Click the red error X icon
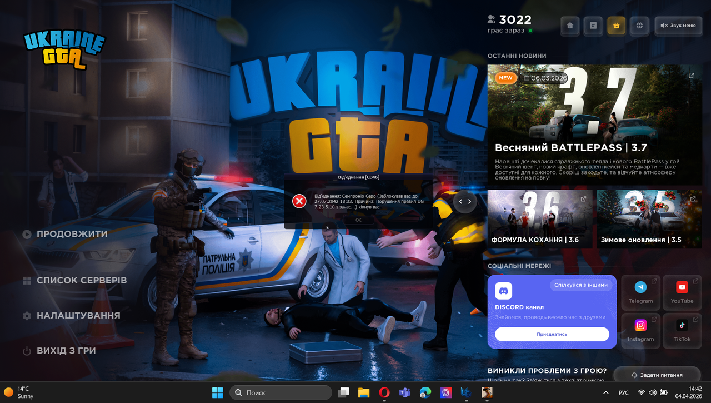This screenshot has height=403, width=711. coord(299,201)
